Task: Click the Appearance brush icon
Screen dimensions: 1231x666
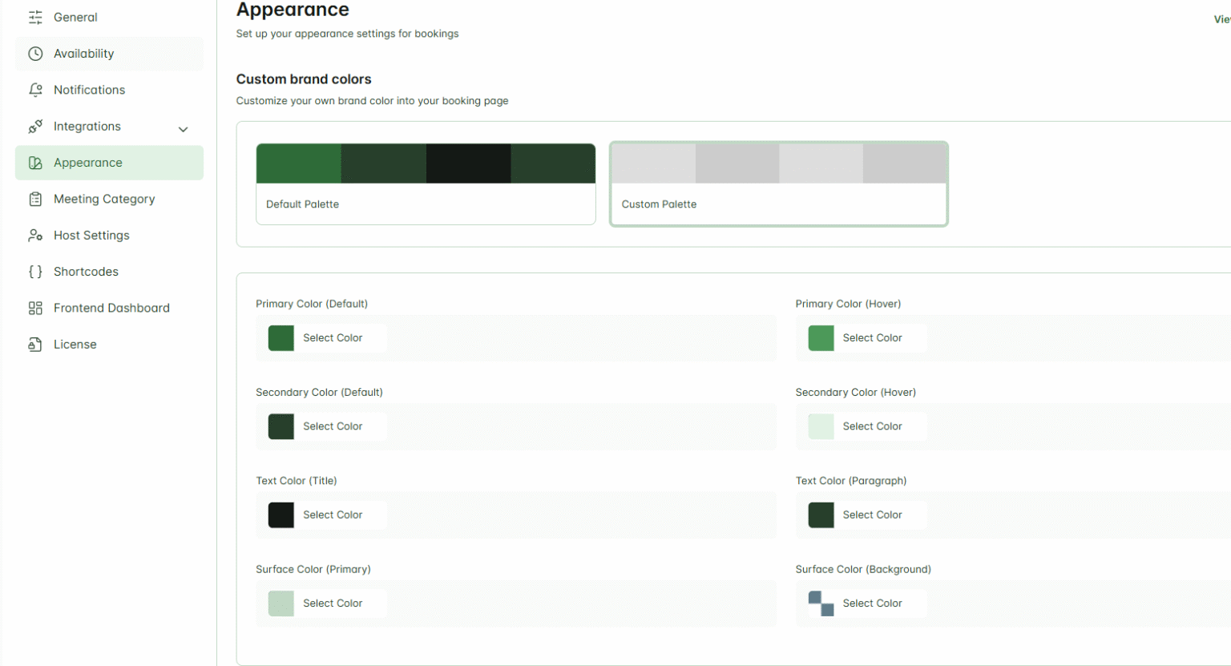Action: tap(35, 163)
